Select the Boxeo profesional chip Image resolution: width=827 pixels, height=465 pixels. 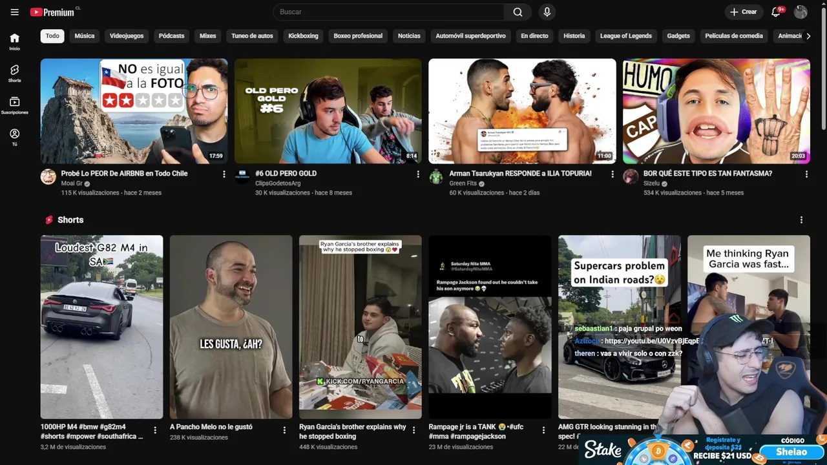point(358,36)
